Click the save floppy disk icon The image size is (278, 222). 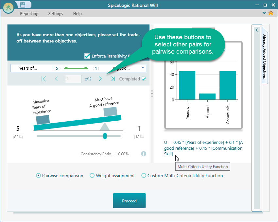pyautogui.click(x=23, y=5)
